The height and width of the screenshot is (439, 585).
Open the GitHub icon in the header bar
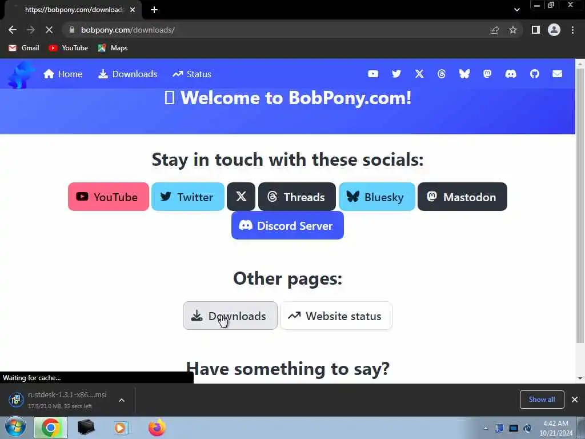(x=535, y=74)
